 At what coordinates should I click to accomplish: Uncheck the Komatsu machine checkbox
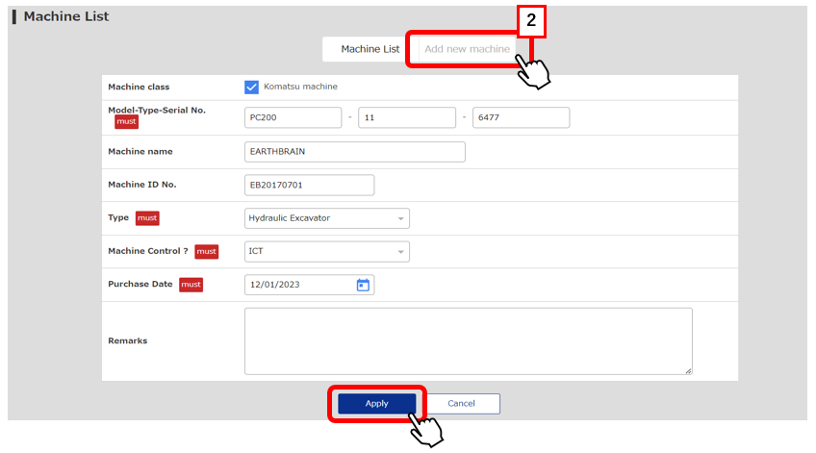[x=251, y=87]
